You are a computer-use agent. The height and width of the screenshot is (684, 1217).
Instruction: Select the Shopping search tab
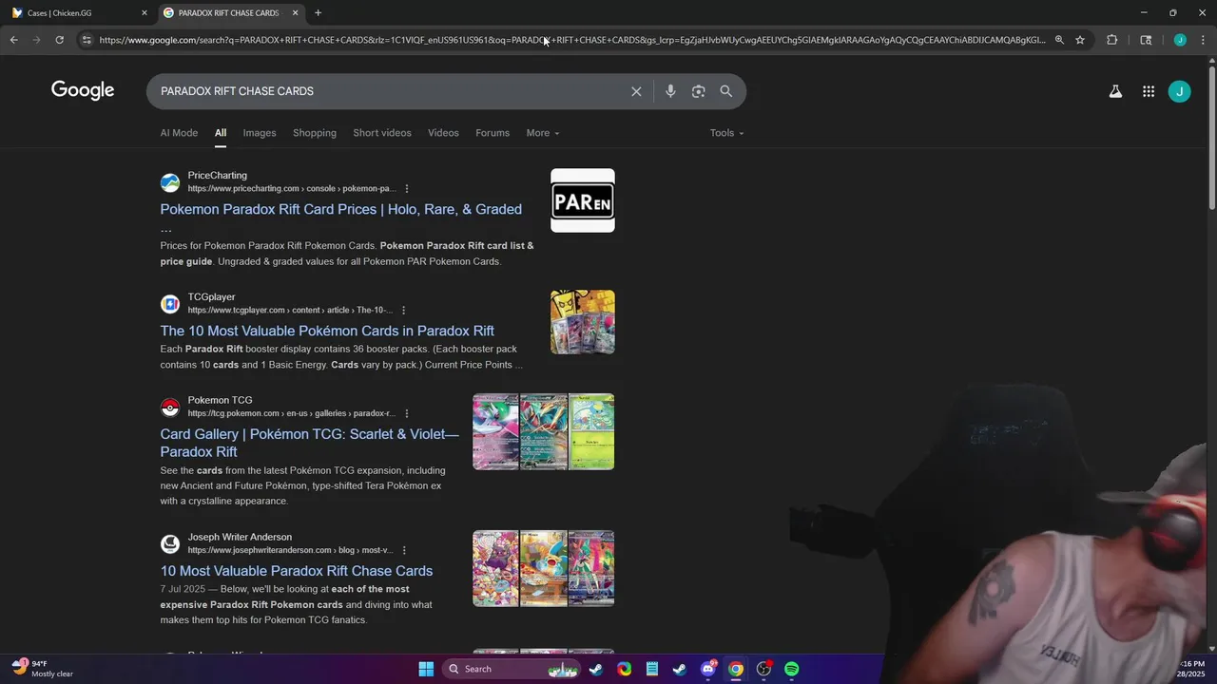pos(315,133)
